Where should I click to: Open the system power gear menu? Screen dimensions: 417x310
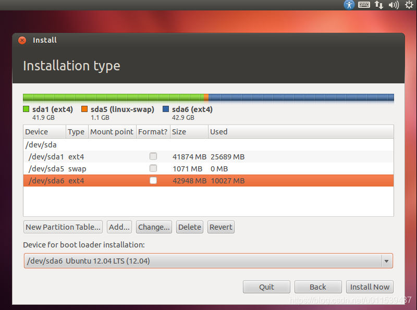click(x=409, y=5)
